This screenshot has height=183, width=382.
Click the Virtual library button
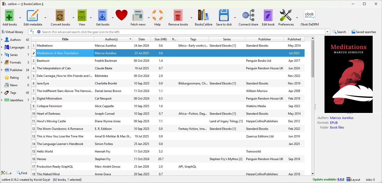[13, 32]
